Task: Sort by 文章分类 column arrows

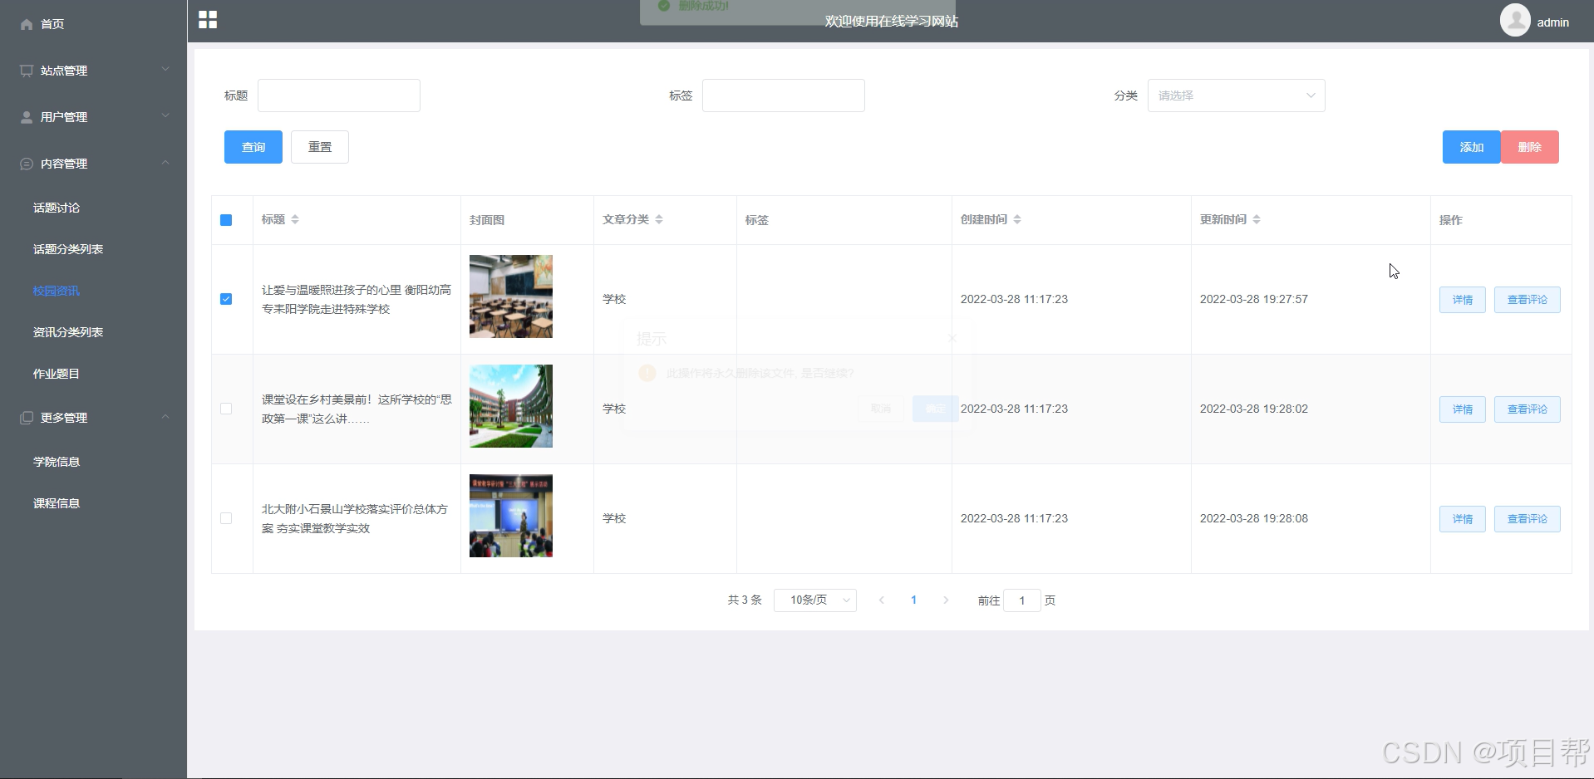Action: (x=659, y=219)
